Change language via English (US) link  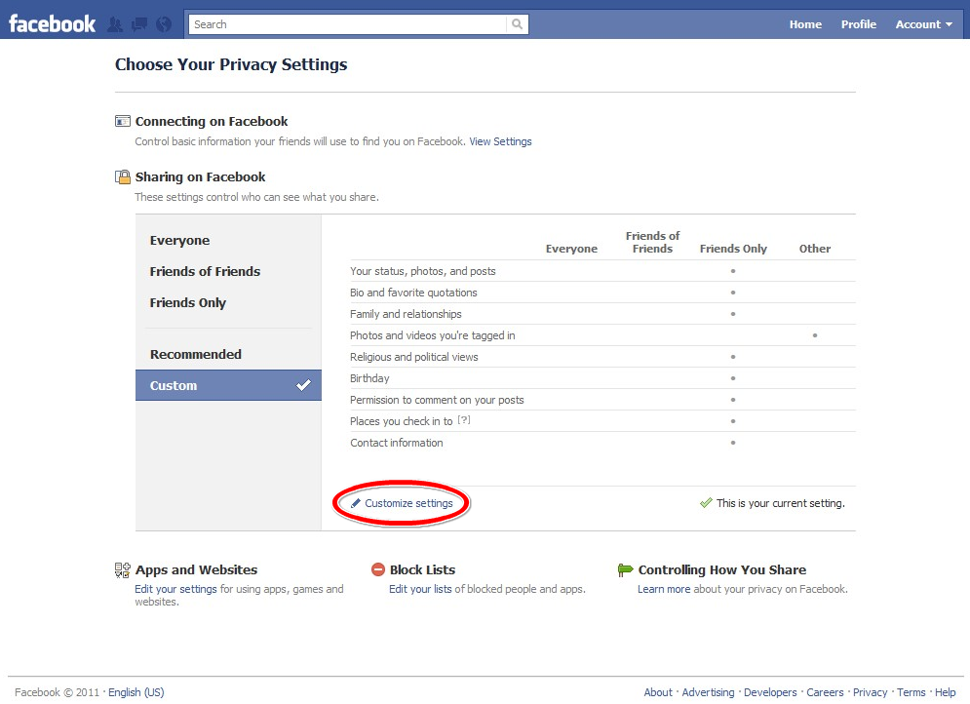click(136, 692)
